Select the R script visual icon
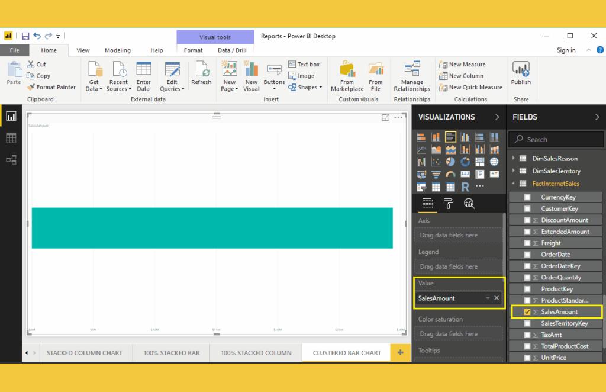 465,187
